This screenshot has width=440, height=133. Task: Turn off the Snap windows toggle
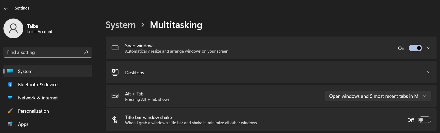pyautogui.click(x=415, y=48)
